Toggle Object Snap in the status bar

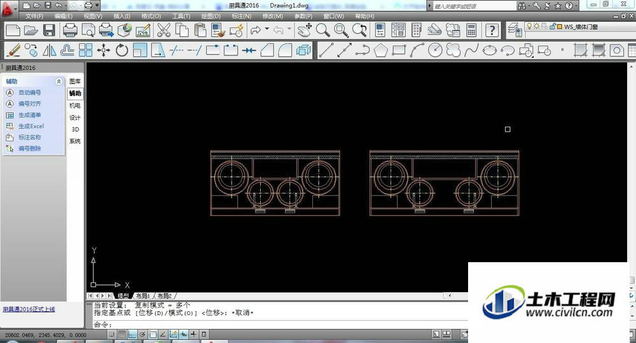pyautogui.click(x=153, y=335)
